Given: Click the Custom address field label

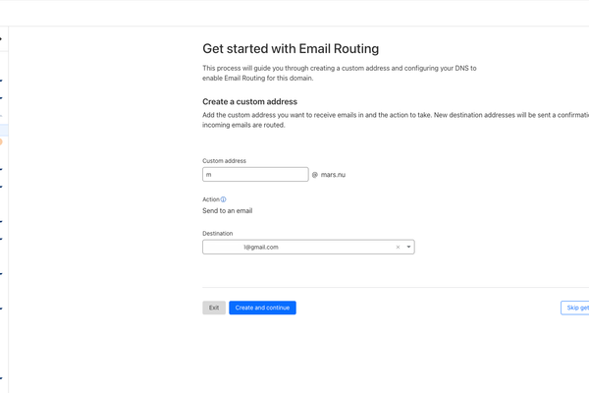Looking at the screenshot, I should click(x=224, y=160).
